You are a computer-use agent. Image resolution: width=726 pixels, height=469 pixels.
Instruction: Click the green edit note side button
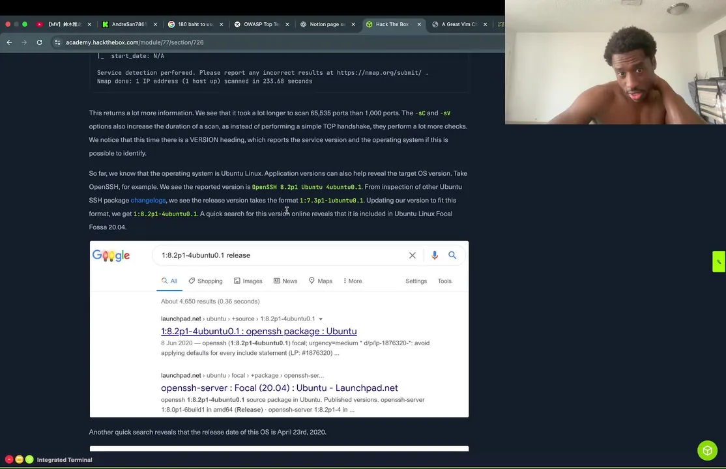(x=719, y=262)
